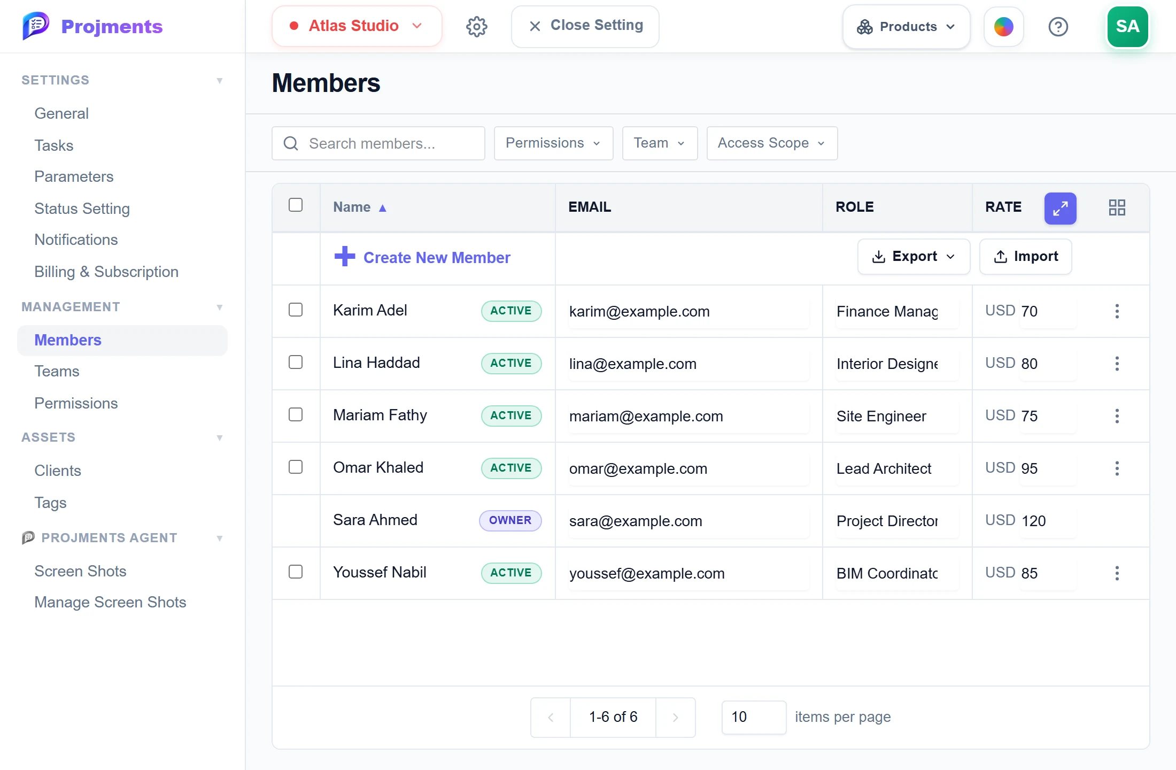This screenshot has width=1176, height=770.
Task: Click the colorful theme color circle
Action: [1003, 27]
